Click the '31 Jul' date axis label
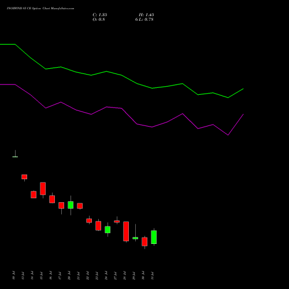This screenshot has height=289, width=289. point(153,276)
